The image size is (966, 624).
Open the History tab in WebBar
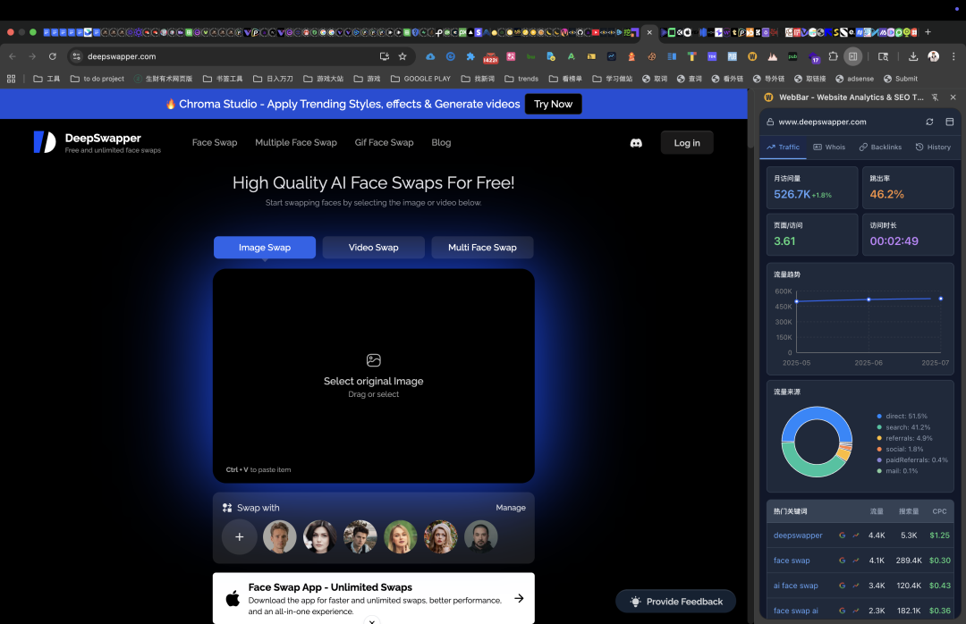[933, 148]
